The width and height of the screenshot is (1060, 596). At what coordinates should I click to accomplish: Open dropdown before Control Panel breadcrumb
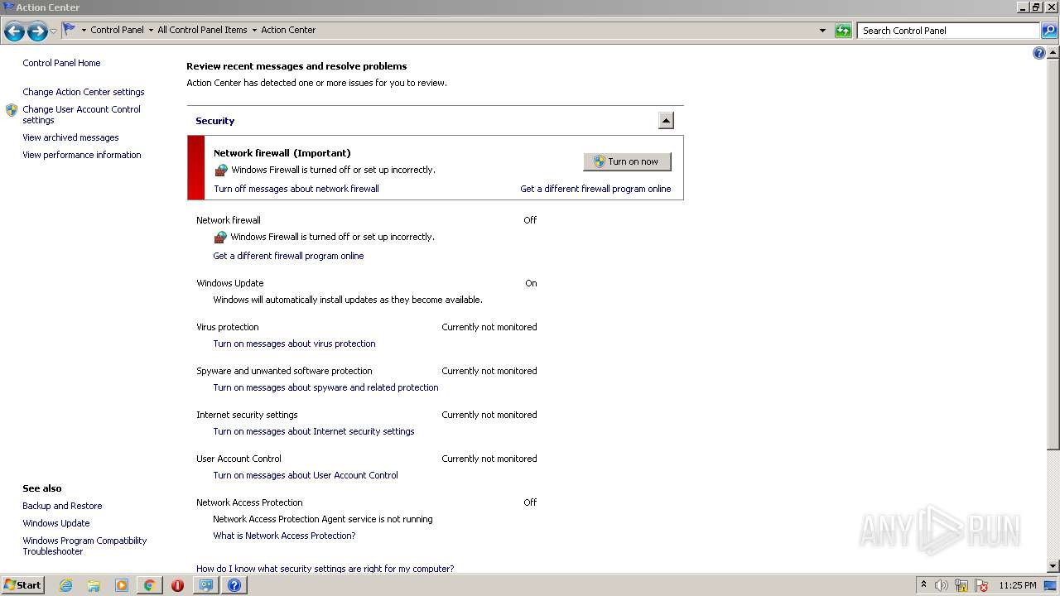[x=84, y=31]
